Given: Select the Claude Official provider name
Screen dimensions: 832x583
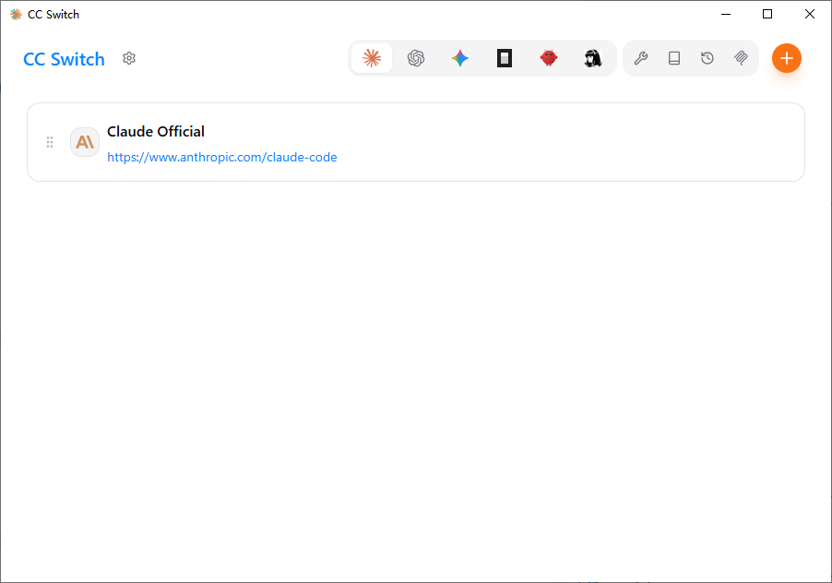Looking at the screenshot, I should pos(156,132).
